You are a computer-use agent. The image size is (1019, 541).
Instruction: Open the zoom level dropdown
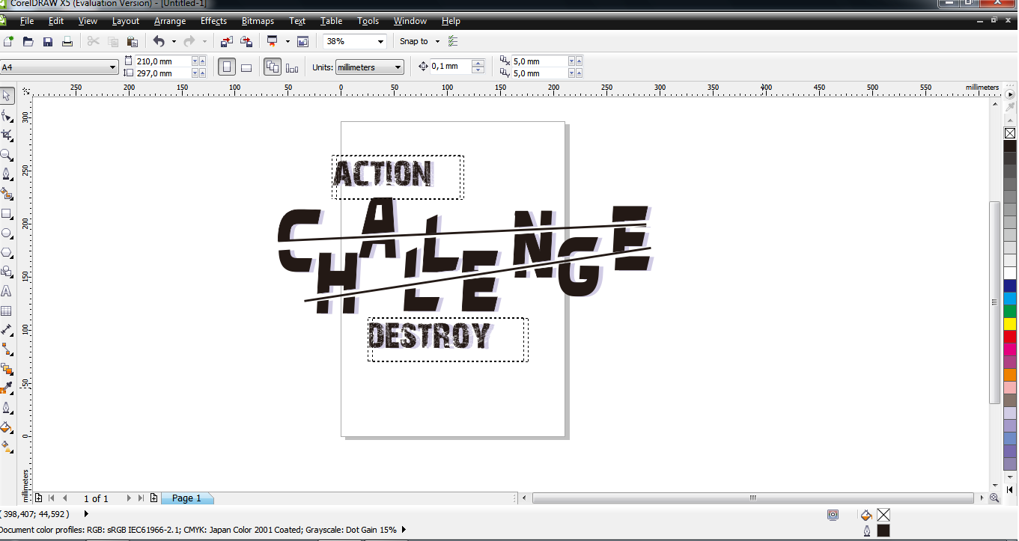click(380, 41)
